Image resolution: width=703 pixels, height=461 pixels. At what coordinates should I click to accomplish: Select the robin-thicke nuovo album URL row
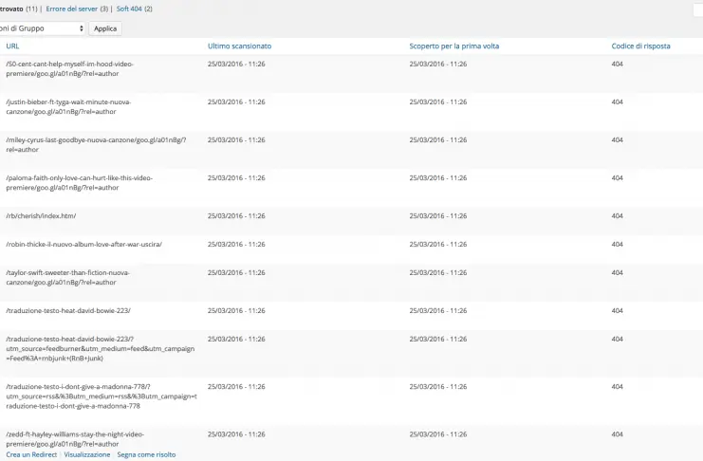(x=83, y=244)
